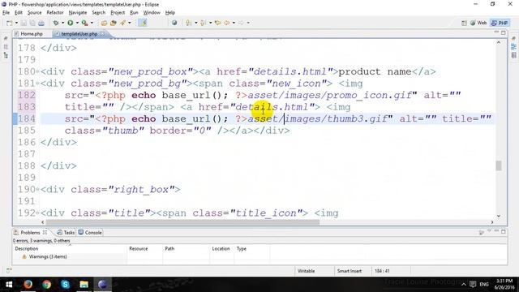Open the New file dropdown arrow

pos(16,23)
